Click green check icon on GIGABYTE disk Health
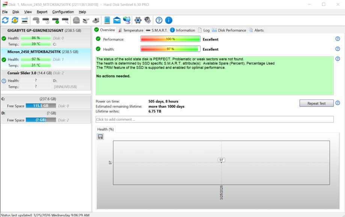The image size is (345, 217). 4,38
